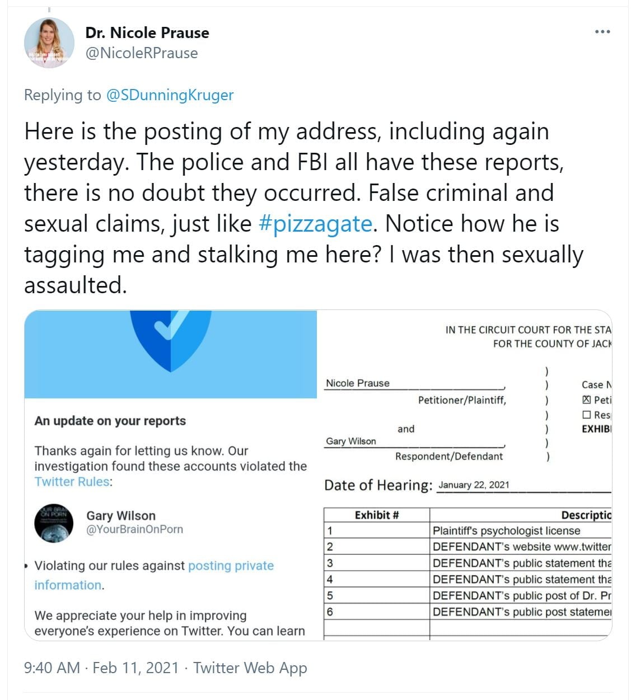Open the tweet's more options menu
The height and width of the screenshot is (700, 636).
[602, 32]
